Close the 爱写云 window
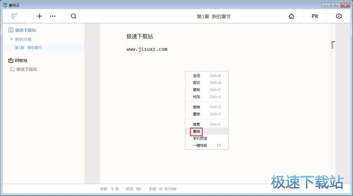This screenshot has height=196, width=353. [345, 5]
